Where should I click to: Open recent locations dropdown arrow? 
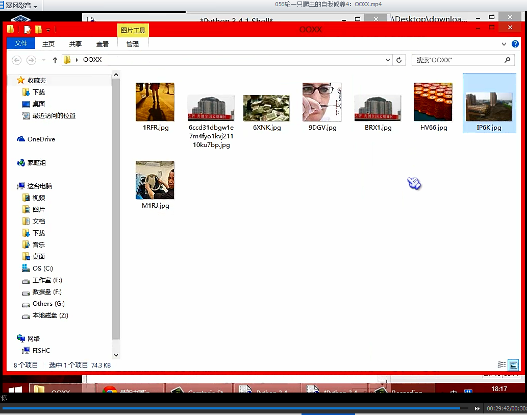click(43, 60)
